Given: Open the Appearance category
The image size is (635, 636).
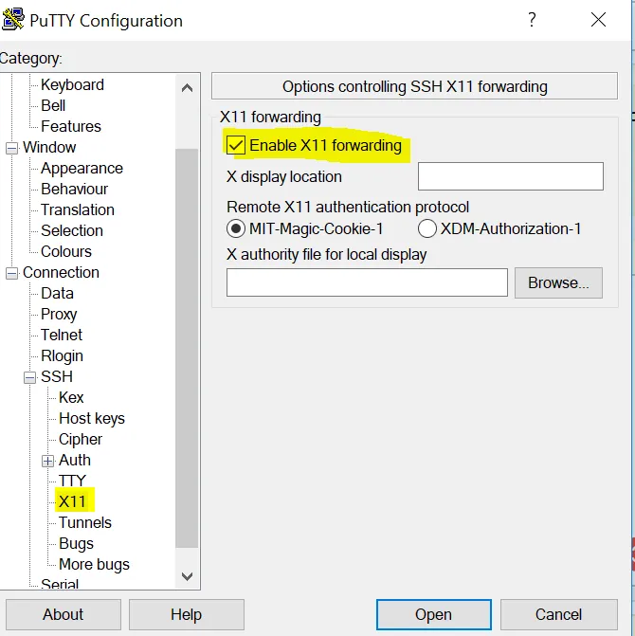Looking at the screenshot, I should click(82, 168).
